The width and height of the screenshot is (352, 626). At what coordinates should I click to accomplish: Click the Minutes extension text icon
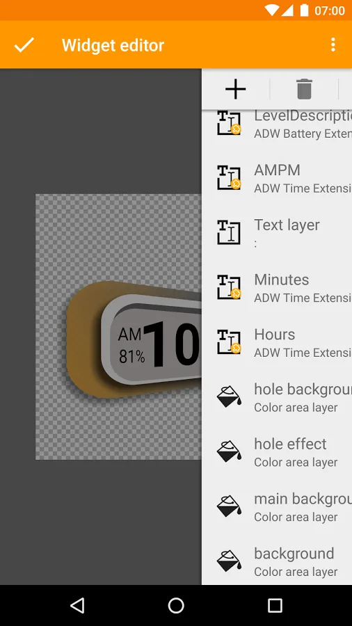click(x=229, y=287)
